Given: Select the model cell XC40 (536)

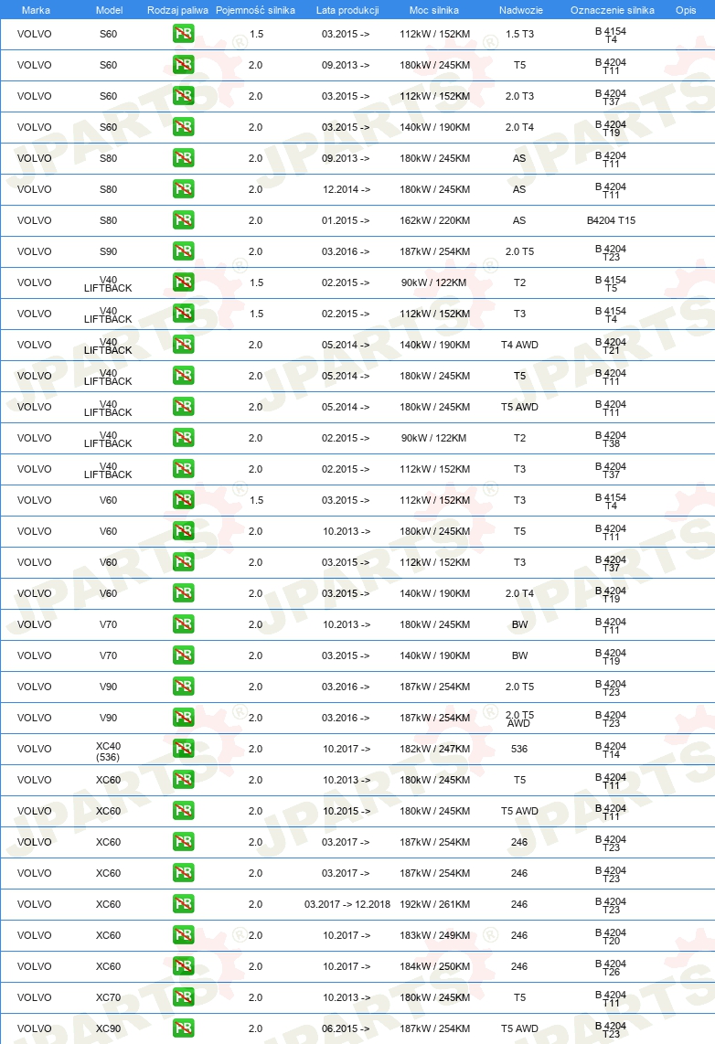Looking at the screenshot, I should [x=108, y=751].
